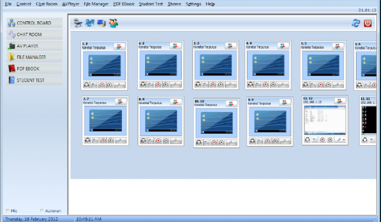Click the headset icon on student card 7
This screenshot has width=381, height=222.
coord(88,140)
